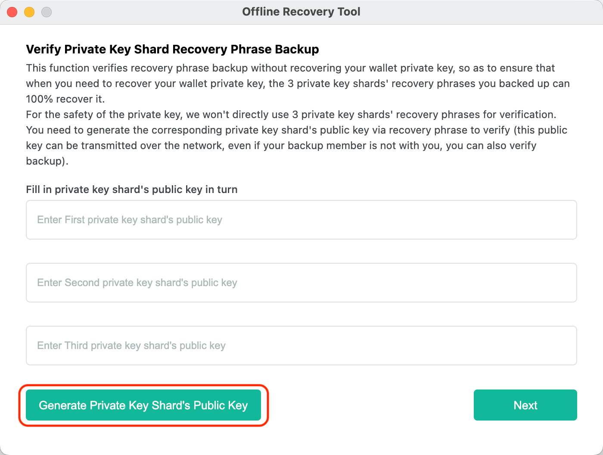Click the line starting 'You need to generate the corresponding'

click(x=296, y=130)
